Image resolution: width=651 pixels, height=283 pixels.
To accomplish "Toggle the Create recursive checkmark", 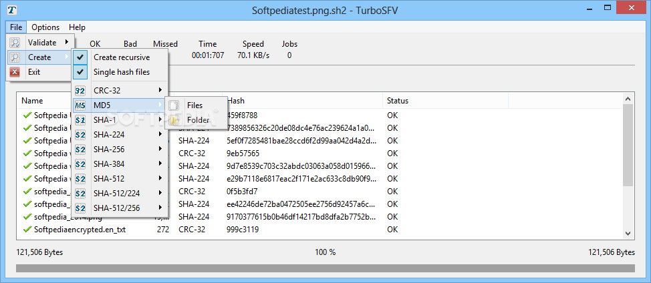I will [x=81, y=57].
